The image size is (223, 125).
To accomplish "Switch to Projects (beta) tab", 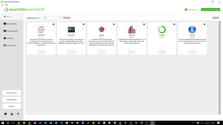I will 11,31.
